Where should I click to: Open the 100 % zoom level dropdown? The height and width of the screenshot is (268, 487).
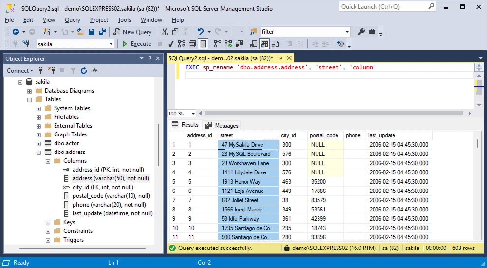tap(193, 114)
